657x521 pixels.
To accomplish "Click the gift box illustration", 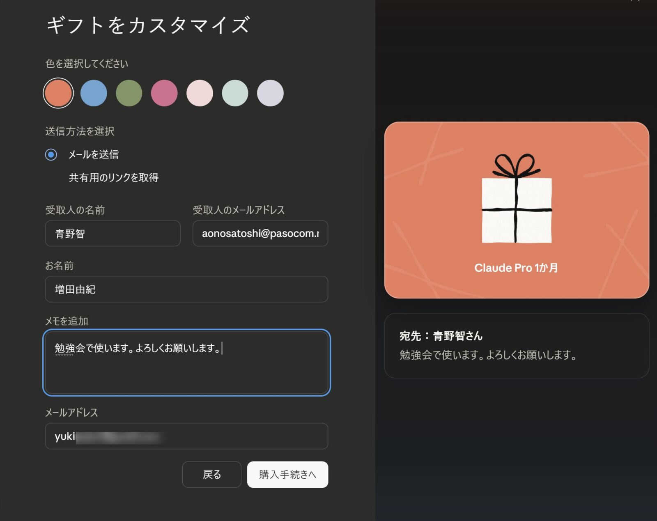I will [517, 198].
